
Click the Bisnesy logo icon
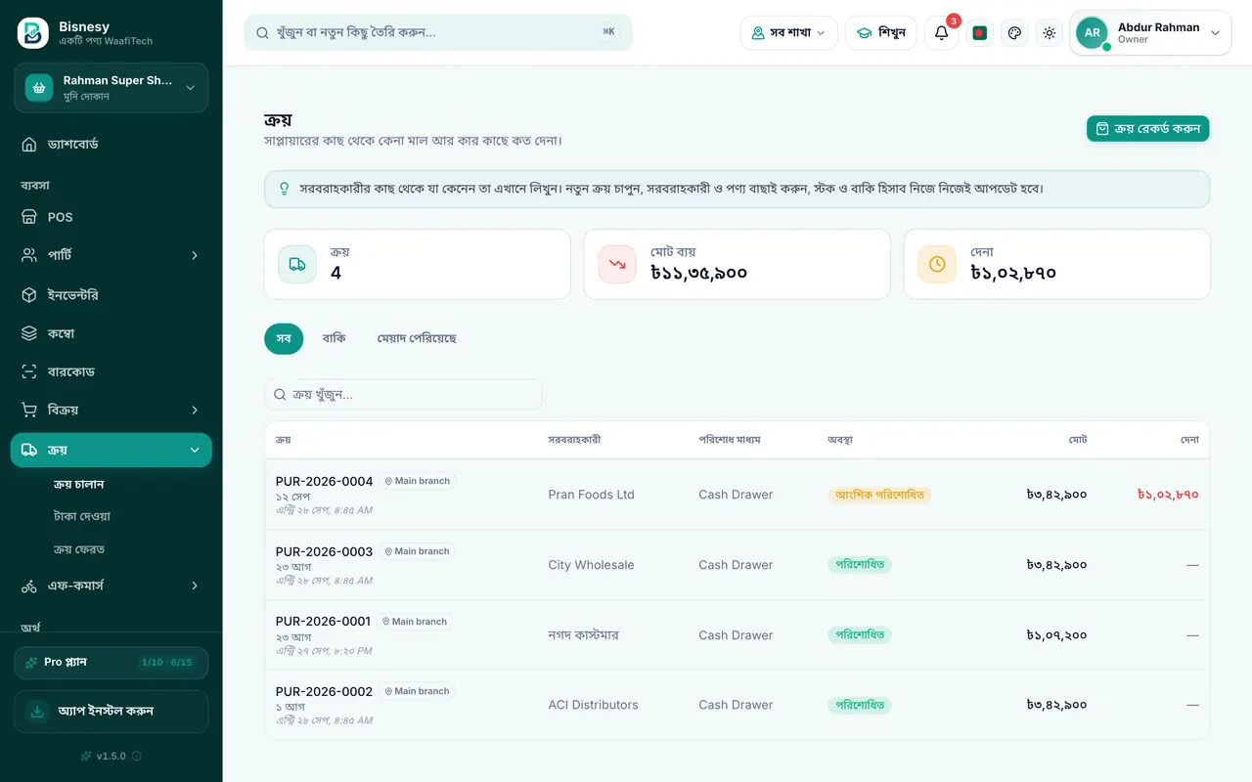pyautogui.click(x=33, y=33)
